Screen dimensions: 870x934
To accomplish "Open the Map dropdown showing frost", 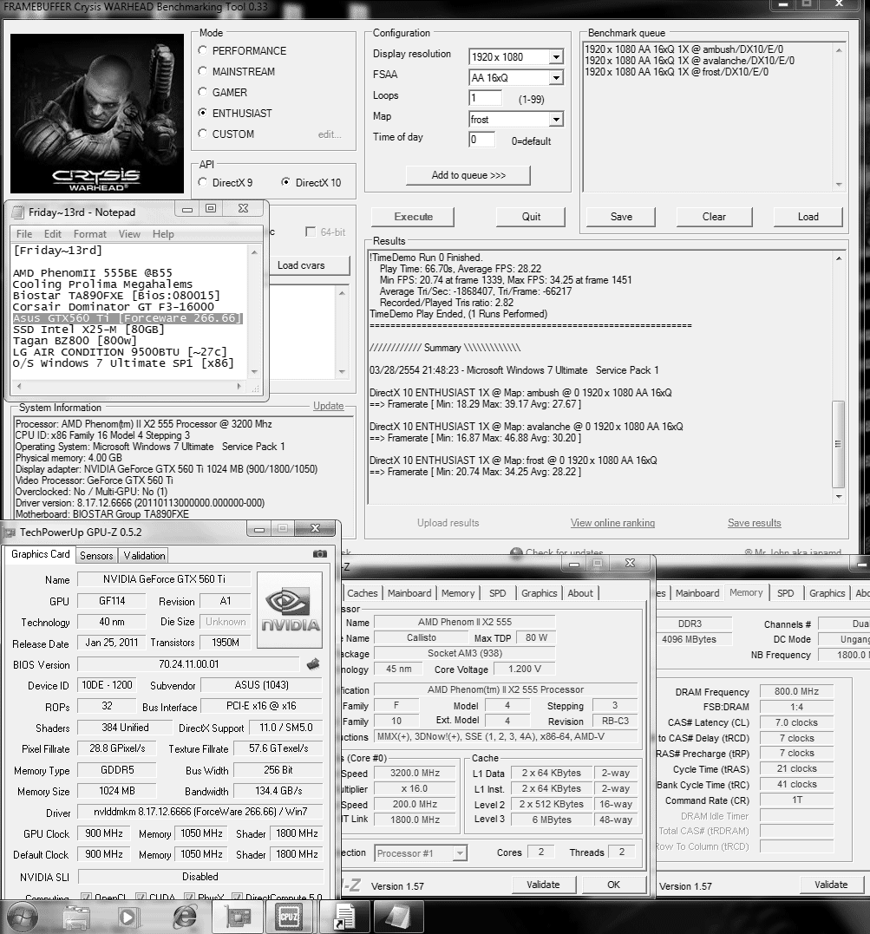I will click(556, 120).
